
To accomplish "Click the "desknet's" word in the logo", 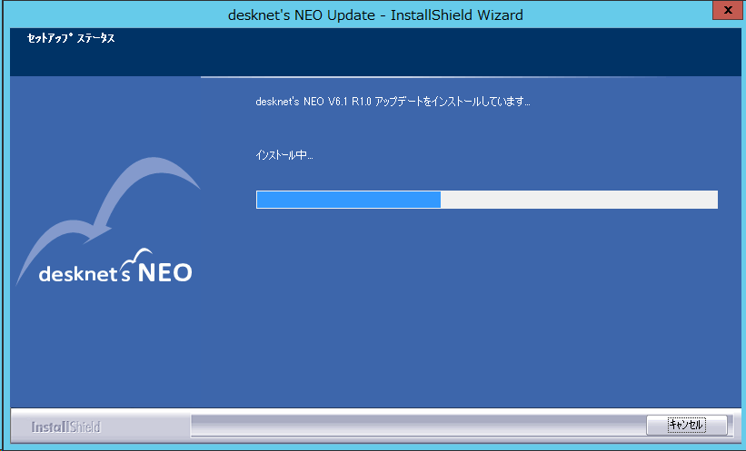I will [86, 274].
